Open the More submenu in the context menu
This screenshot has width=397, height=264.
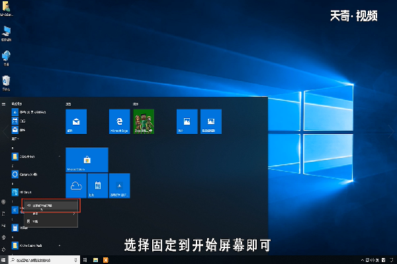pos(51,214)
